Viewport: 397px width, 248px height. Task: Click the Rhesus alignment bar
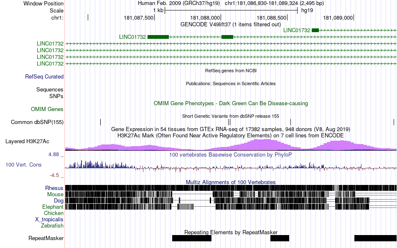(x=231, y=188)
